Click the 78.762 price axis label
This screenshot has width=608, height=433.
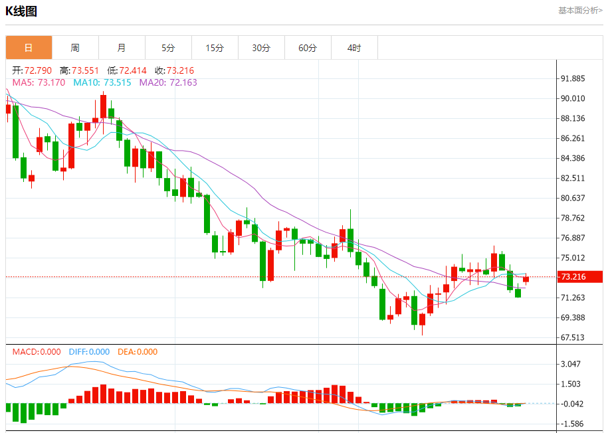click(573, 218)
